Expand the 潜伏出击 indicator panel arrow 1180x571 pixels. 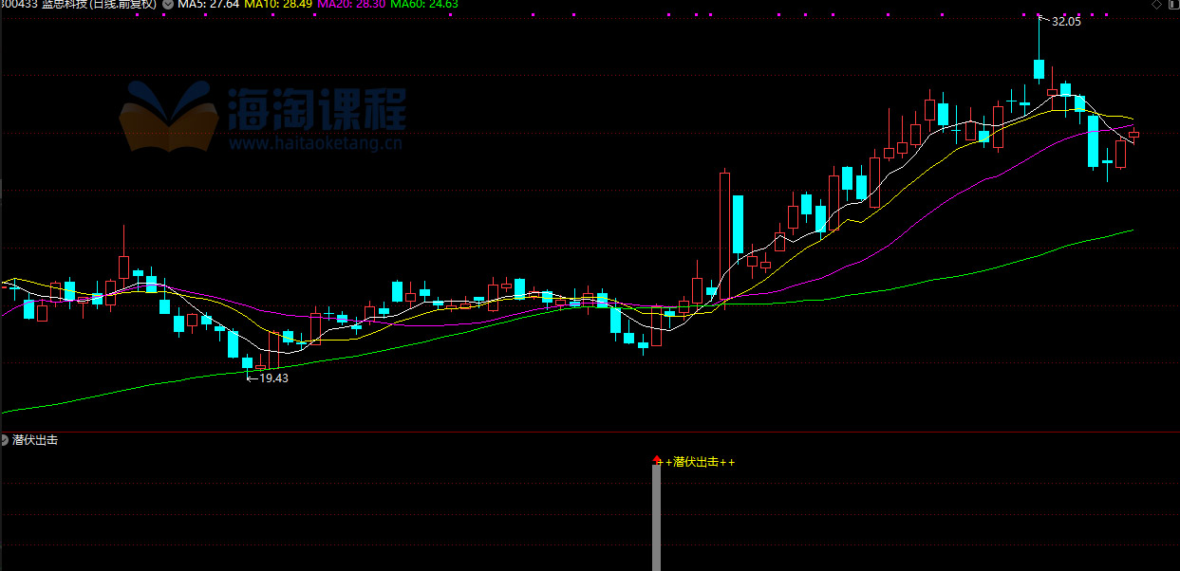click(5, 440)
